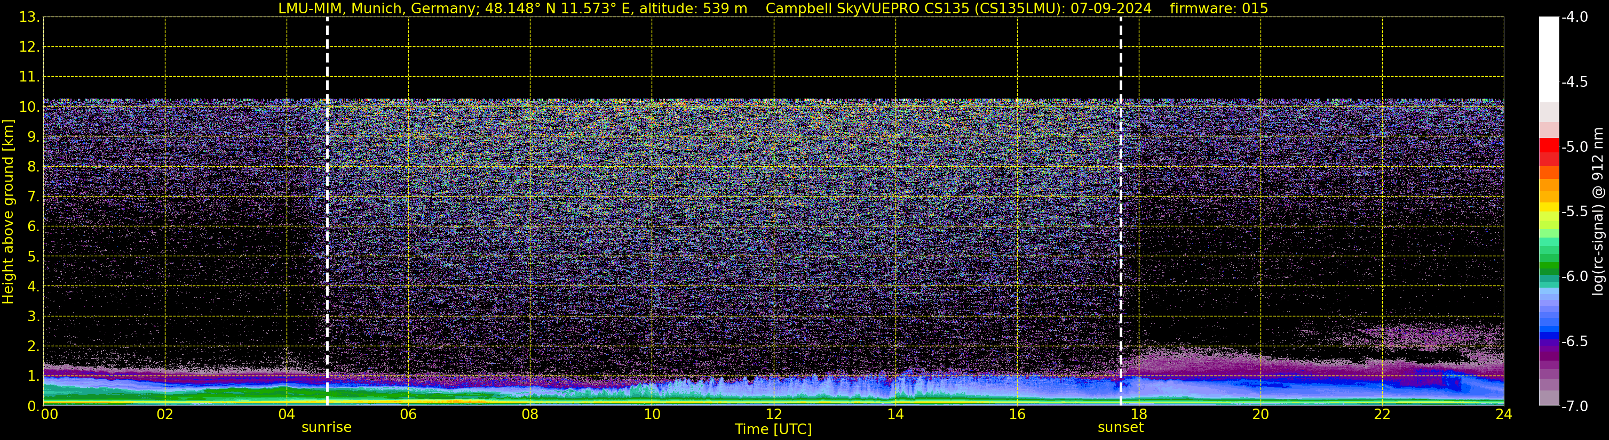Click the '11.' height axis tick label
Screen dimensions: 1609x440
(30, 77)
